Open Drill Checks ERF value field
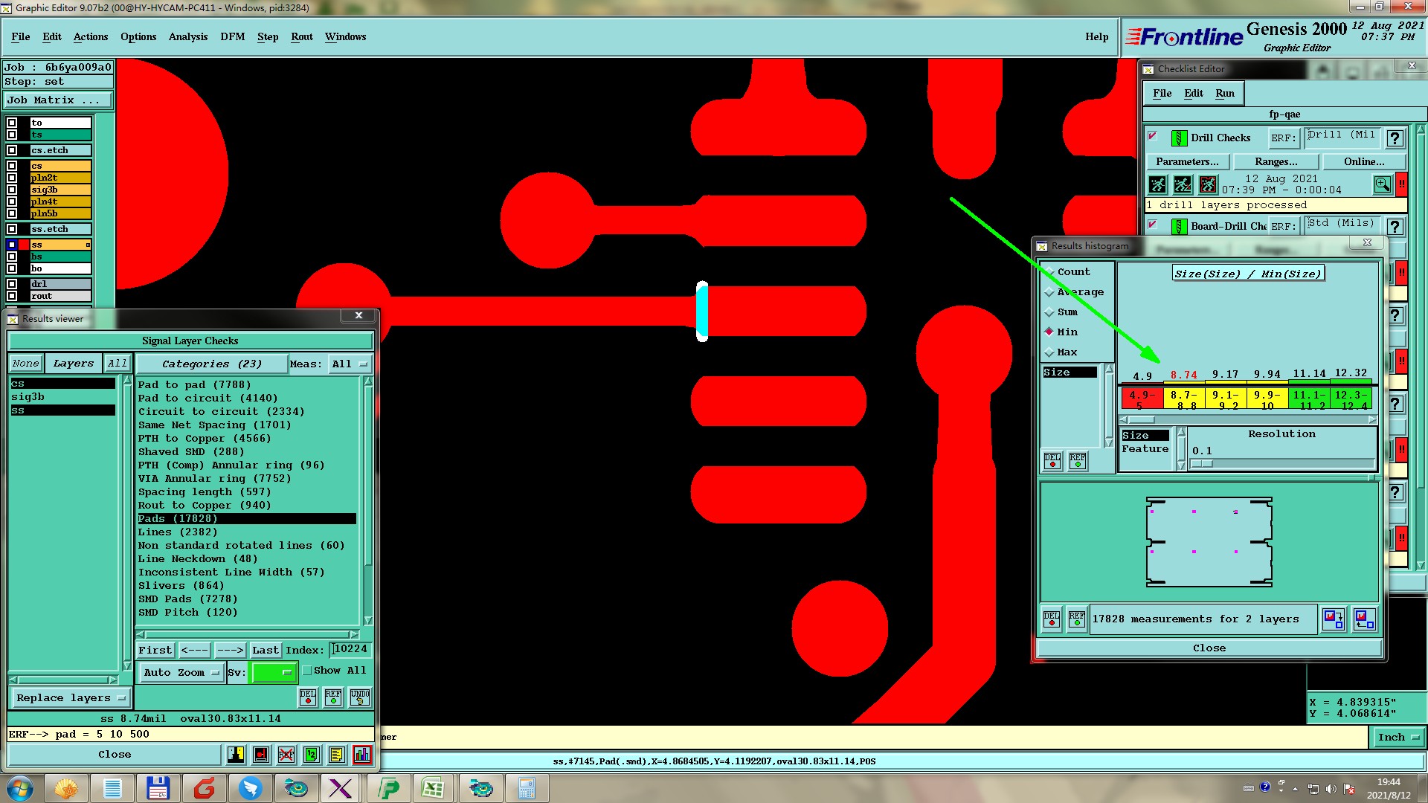 point(1342,137)
